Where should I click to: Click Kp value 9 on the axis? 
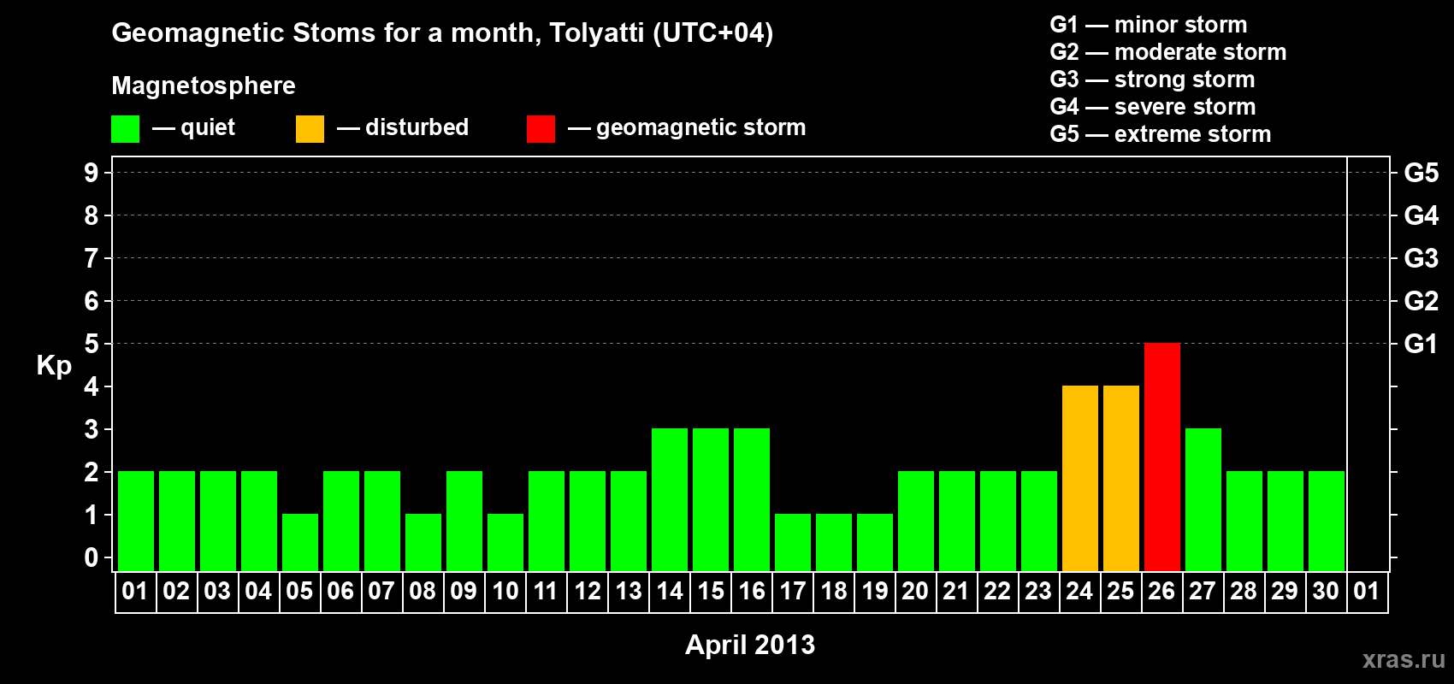(x=92, y=173)
